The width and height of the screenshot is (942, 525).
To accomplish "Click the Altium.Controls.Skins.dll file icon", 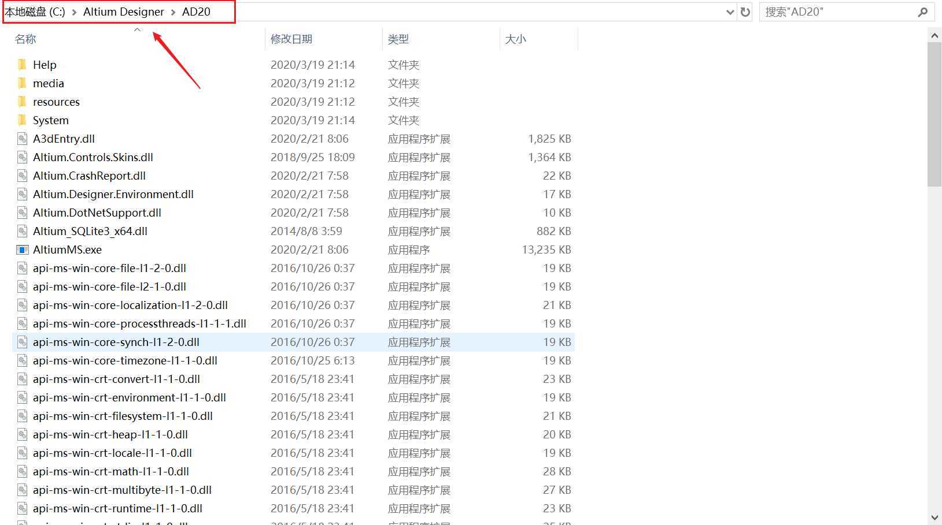I will (x=22, y=157).
